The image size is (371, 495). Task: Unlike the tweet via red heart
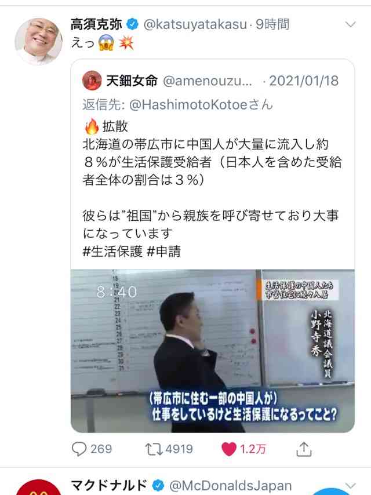pos(229,449)
